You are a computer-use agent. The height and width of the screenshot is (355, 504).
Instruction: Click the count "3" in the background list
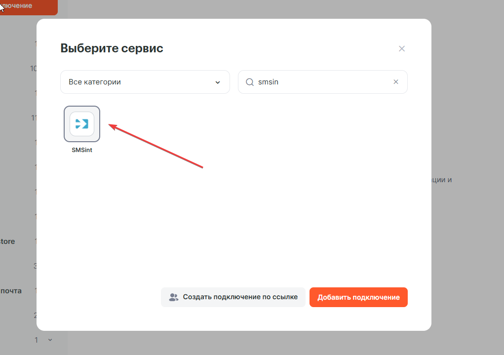point(35,266)
